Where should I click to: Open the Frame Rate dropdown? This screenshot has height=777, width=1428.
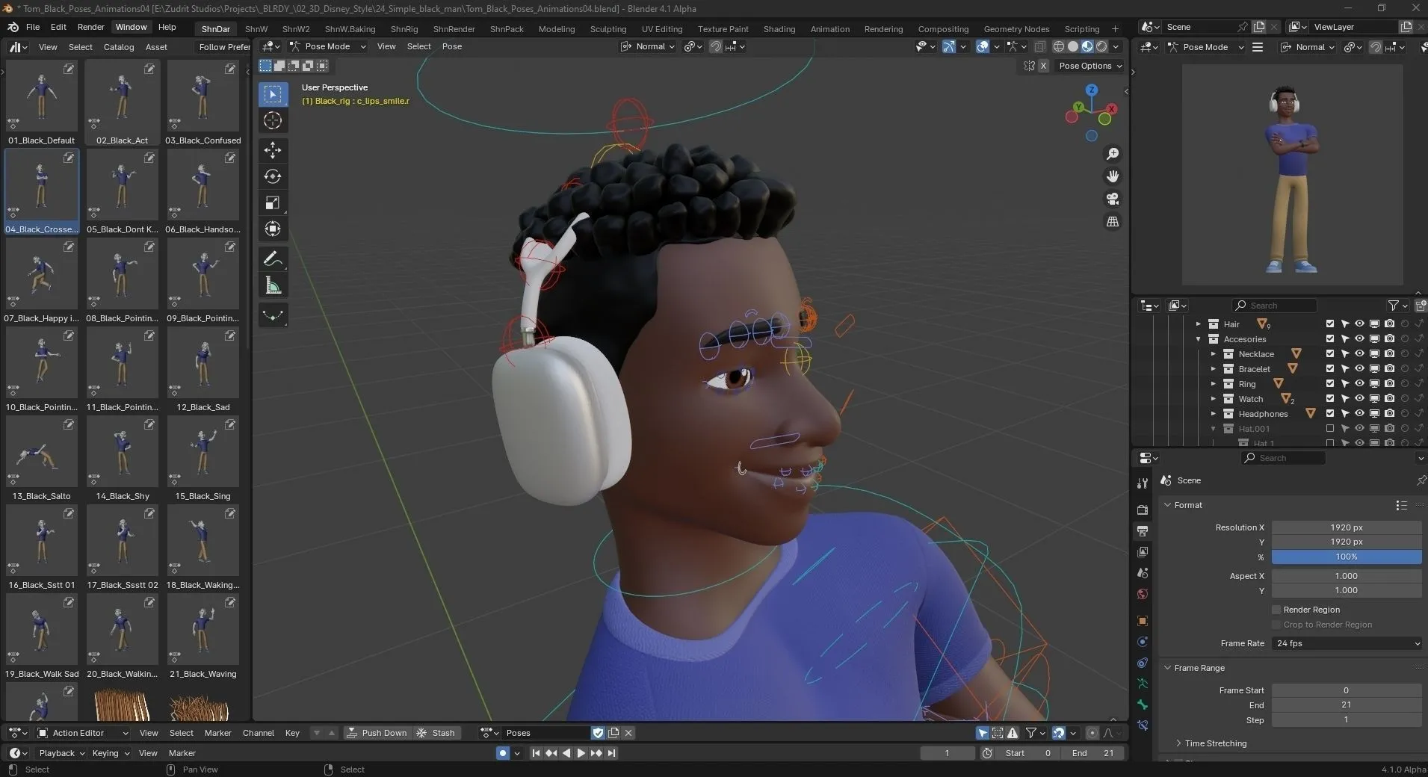[x=1347, y=643]
